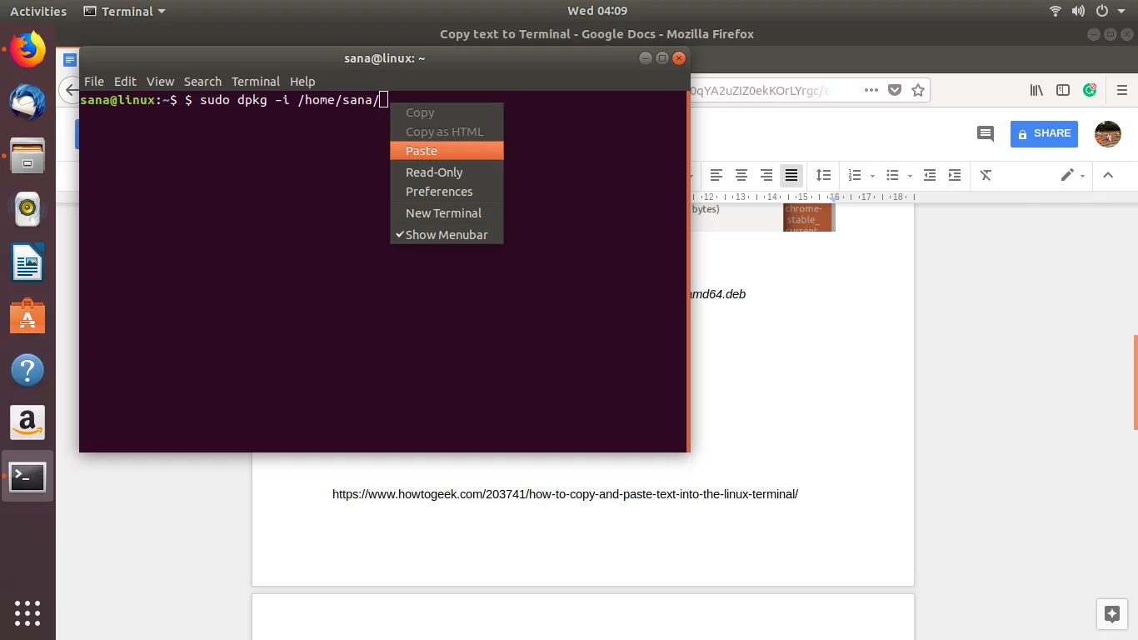Open the numbered list style dropdown
This screenshot has width=1138, height=640.
point(872,176)
